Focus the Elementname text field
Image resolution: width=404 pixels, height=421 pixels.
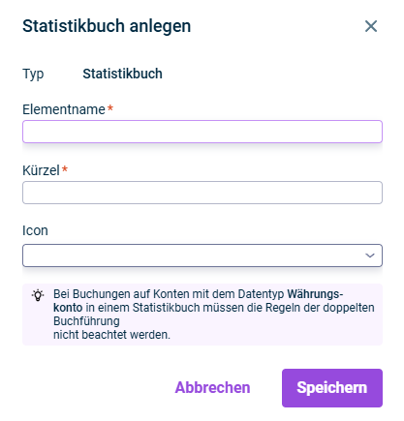[x=202, y=132]
